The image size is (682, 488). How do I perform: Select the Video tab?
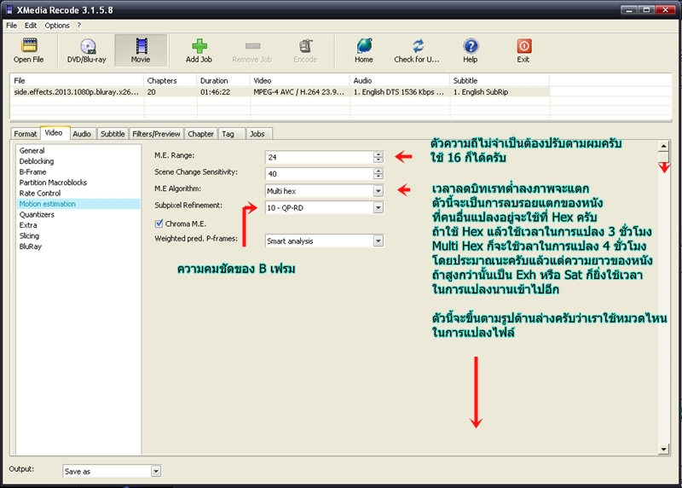coord(54,133)
